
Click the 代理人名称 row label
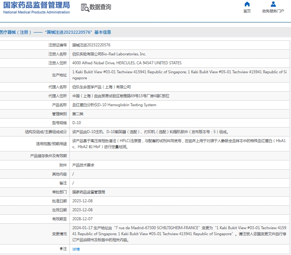[x=57, y=87]
